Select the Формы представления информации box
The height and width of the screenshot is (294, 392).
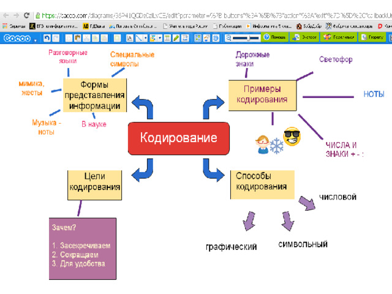(x=94, y=96)
